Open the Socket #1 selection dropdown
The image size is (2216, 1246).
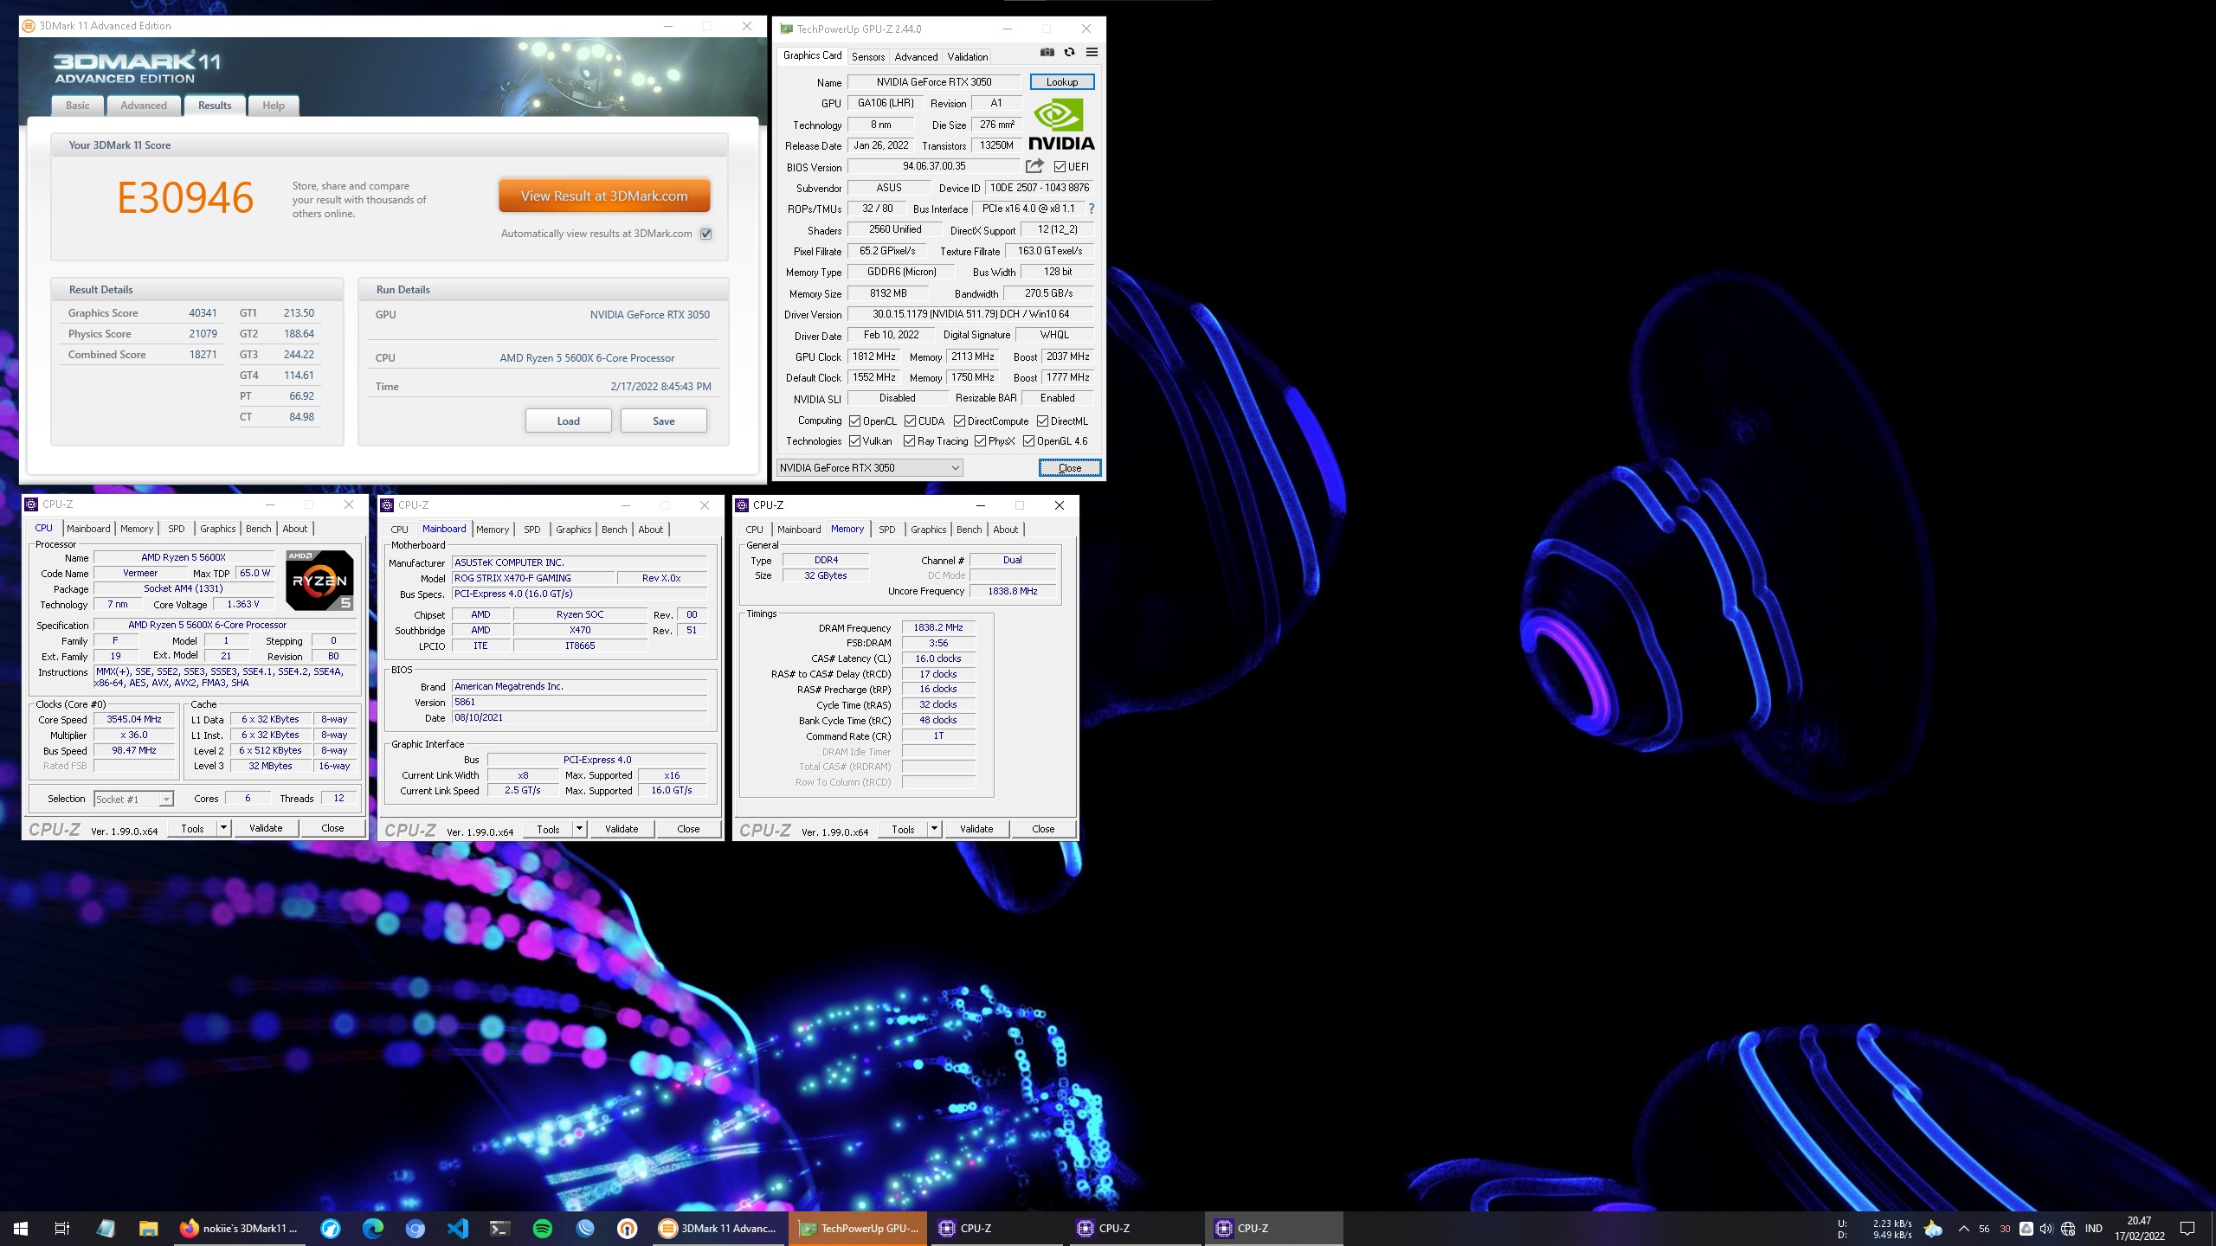[133, 800]
